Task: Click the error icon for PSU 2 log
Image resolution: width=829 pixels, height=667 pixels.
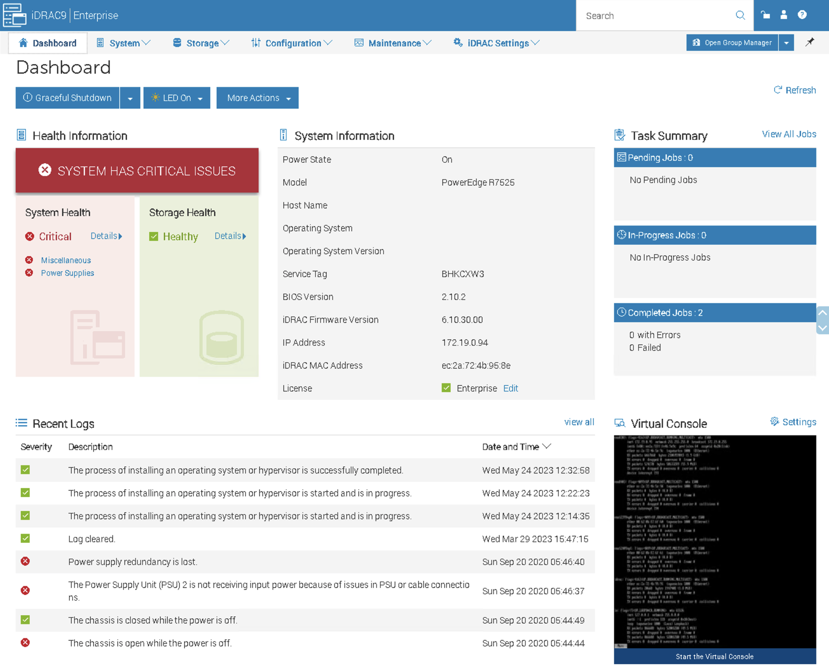Action: click(x=25, y=590)
